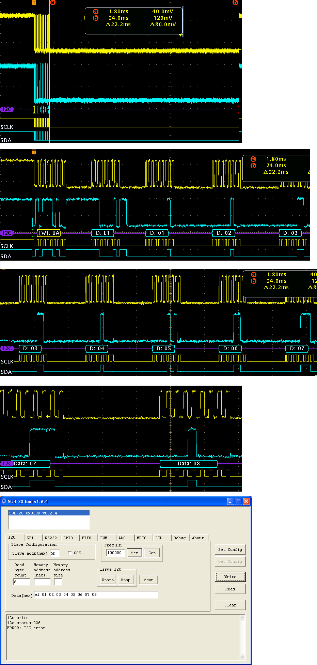The height and width of the screenshot is (665, 317).
Task: Click the 'D: 05' decoded byte label
Action: (x=163, y=349)
